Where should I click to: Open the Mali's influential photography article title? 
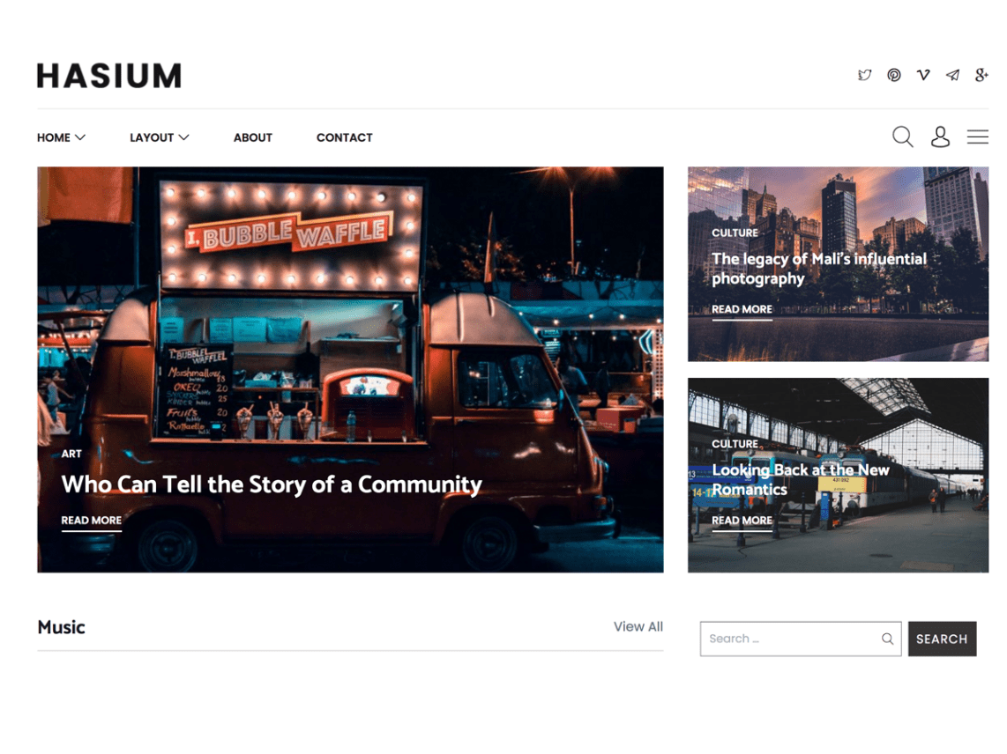coord(819,269)
